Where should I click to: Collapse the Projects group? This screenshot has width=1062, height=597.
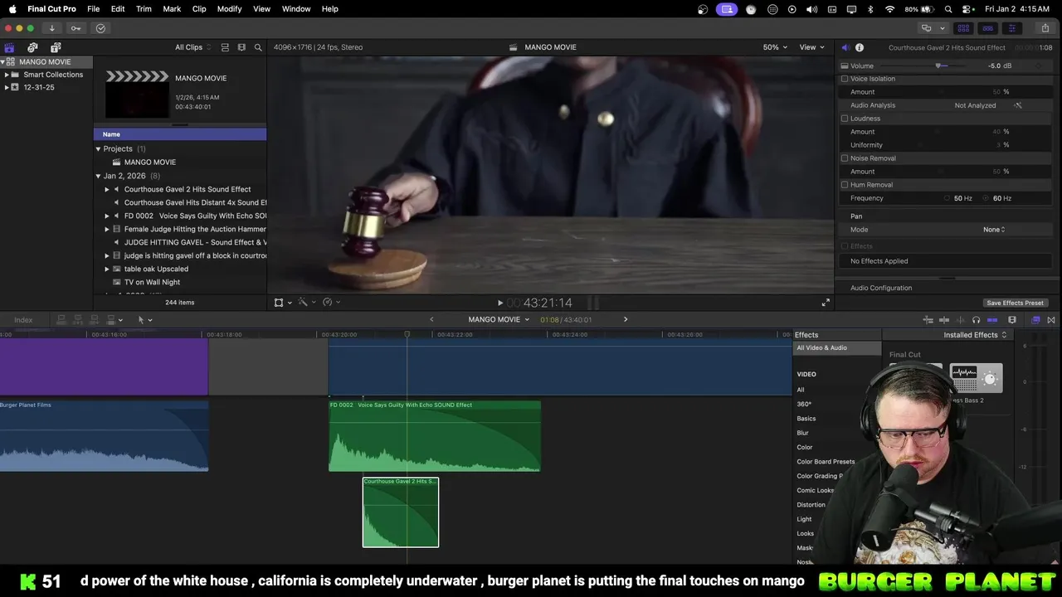98,149
